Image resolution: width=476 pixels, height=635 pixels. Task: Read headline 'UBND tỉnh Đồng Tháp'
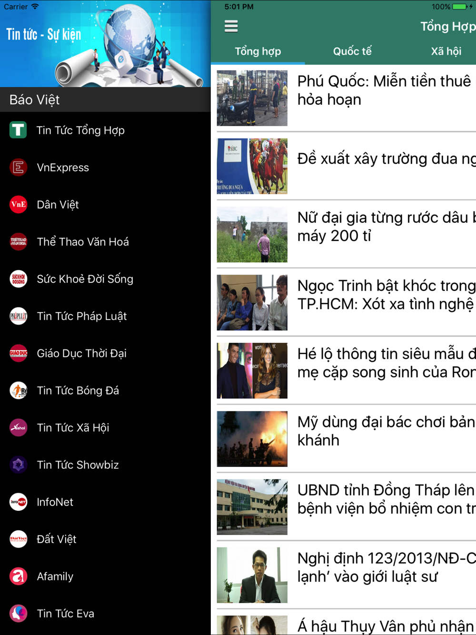(x=387, y=499)
